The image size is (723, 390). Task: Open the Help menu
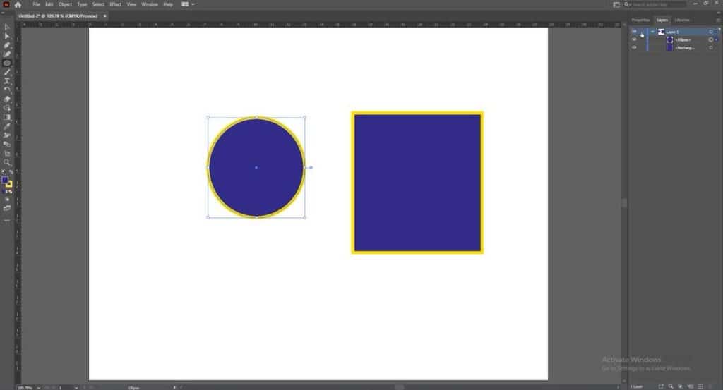tap(168, 4)
